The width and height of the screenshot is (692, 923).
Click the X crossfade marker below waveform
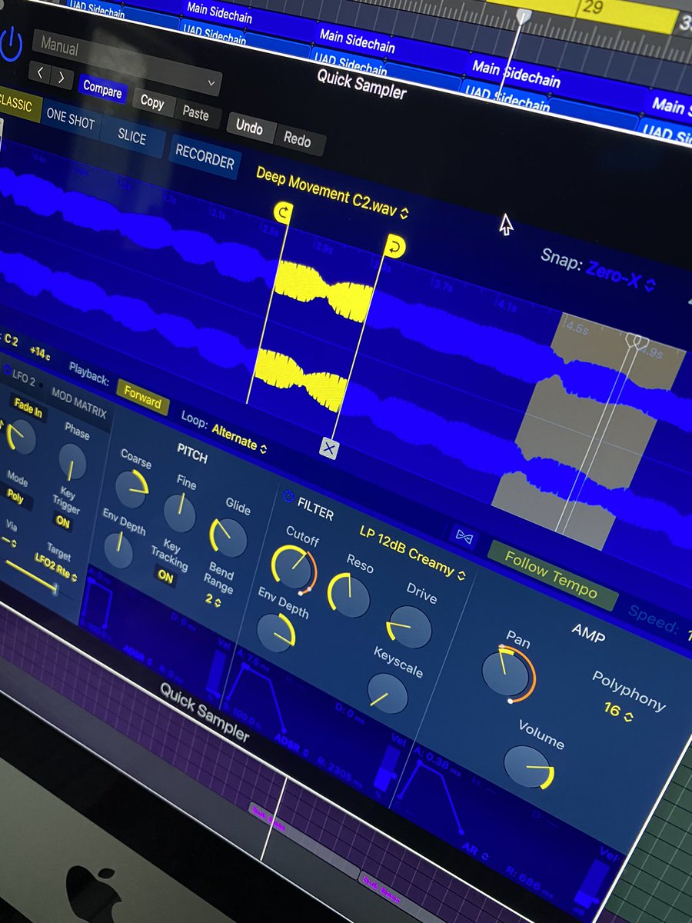(328, 448)
